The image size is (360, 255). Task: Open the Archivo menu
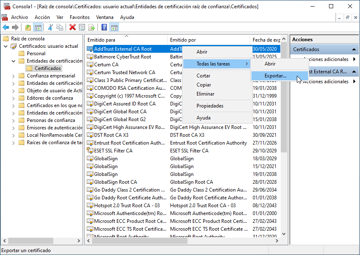tap(19, 17)
